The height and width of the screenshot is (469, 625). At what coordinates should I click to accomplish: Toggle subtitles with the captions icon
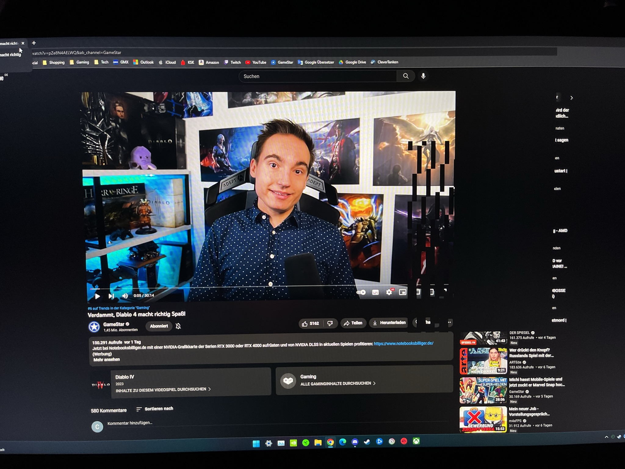click(x=375, y=293)
